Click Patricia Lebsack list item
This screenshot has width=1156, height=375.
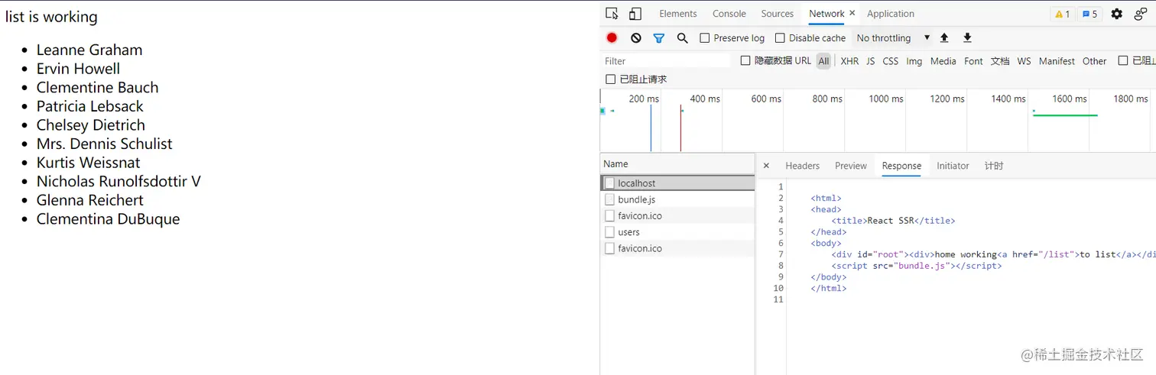(x=90, y=106)
